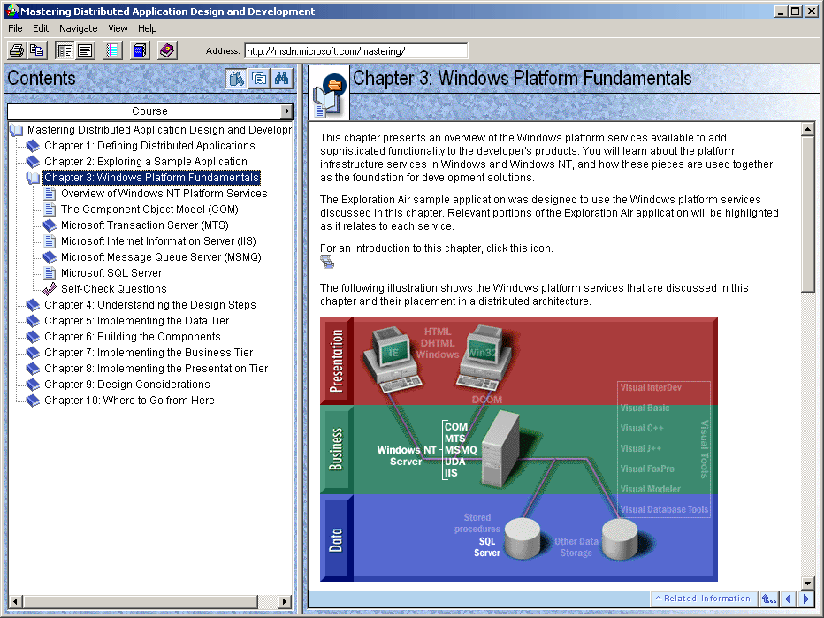Toggle the full-text pane layout button

click(x=85, y=51)
